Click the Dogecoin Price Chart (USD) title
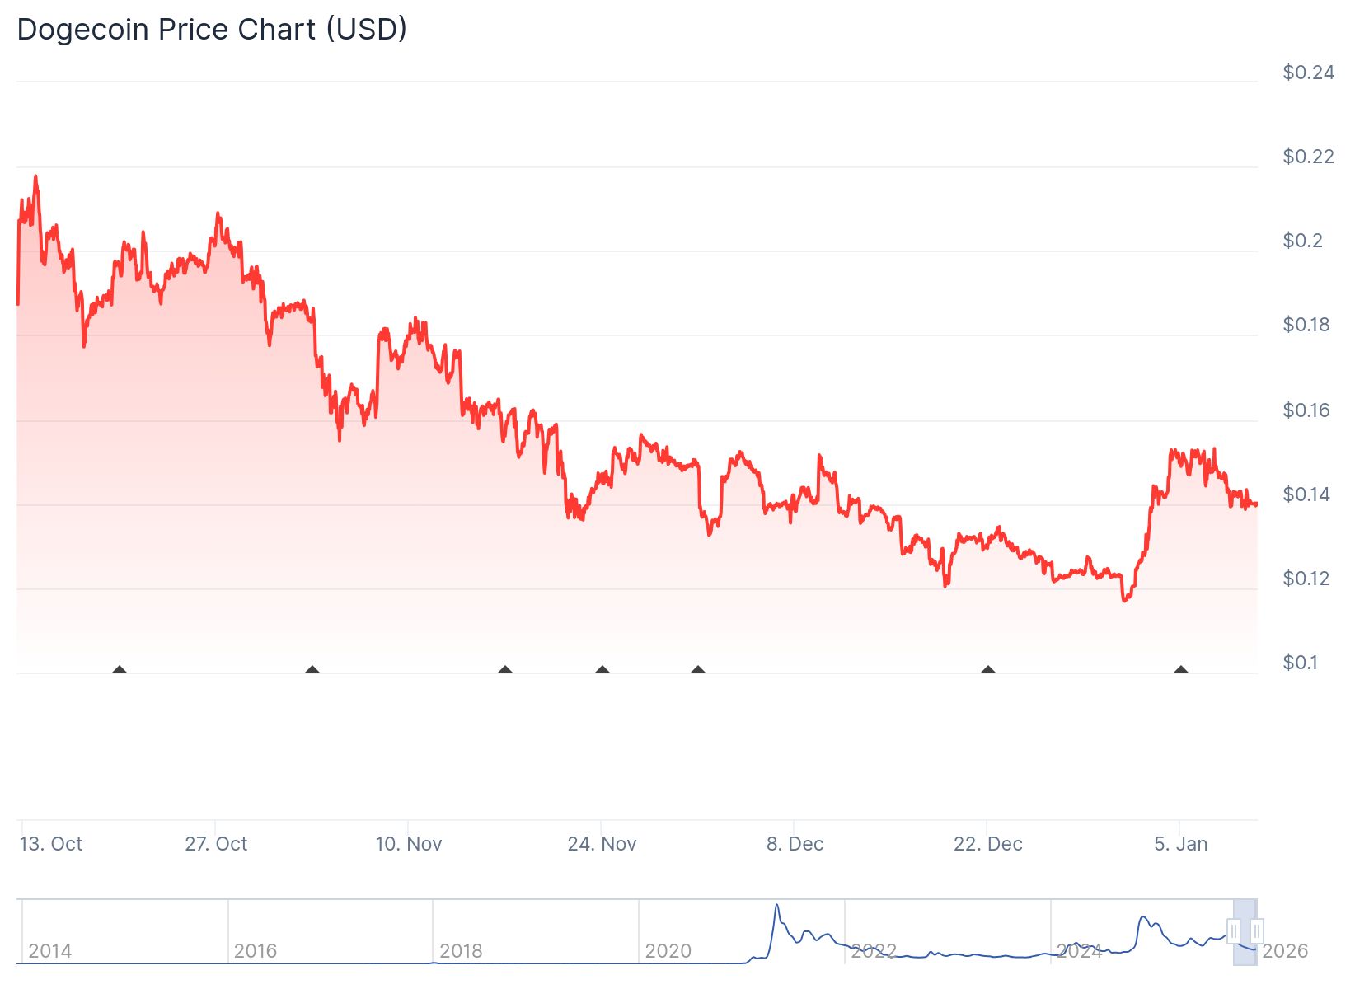The height and width of the screenshot is (989, 1355). 211,29
